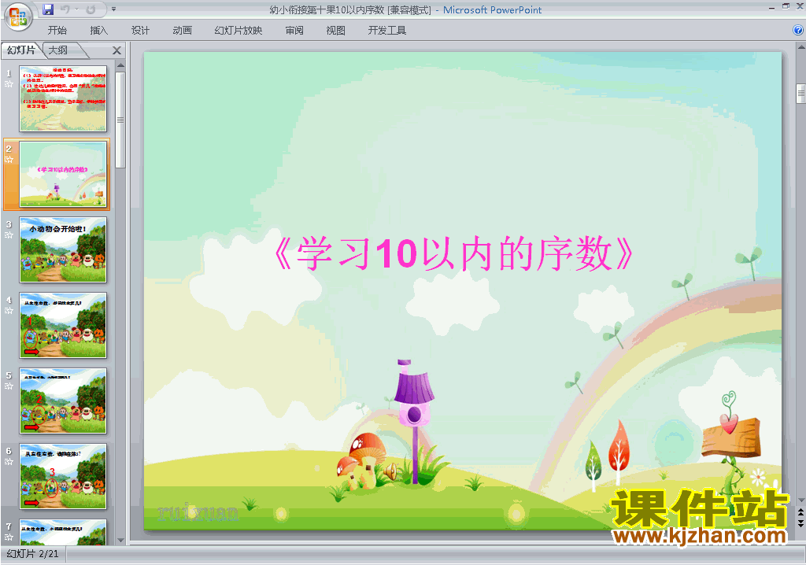Open the Customize Quick Access Toolbar dropdown
This screenshot has height=565, width=806.
coord(113,9)
